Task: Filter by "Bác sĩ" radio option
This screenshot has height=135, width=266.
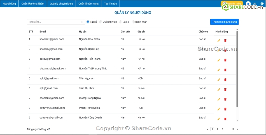Action: pyautogui.click(x=121, y=22)
